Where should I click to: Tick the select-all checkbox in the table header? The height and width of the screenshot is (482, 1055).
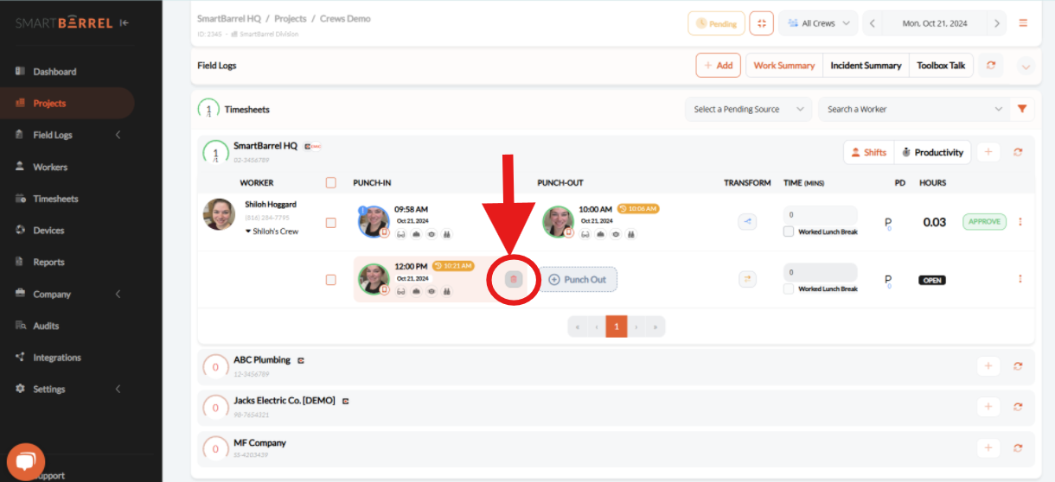(330, 182)
